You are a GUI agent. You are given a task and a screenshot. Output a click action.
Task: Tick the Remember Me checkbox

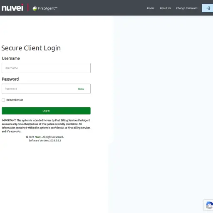coord(3,100)
